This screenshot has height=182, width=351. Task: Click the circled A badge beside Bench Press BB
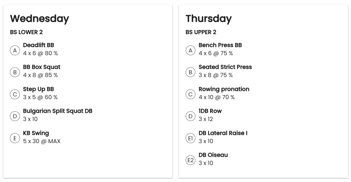(191, 50)
